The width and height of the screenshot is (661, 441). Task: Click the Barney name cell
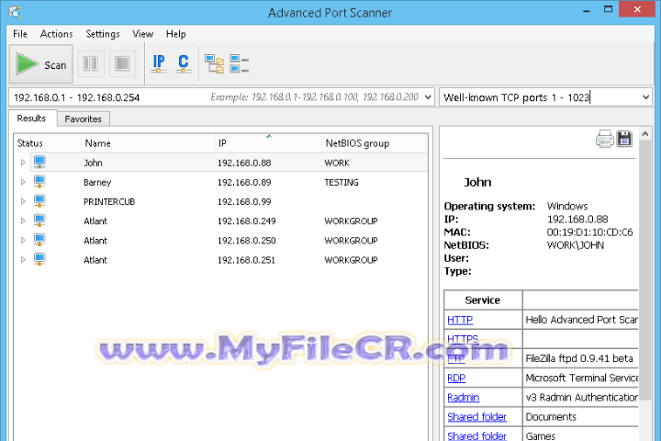97,182
